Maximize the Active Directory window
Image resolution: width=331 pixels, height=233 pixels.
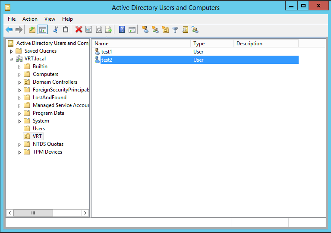303,6
